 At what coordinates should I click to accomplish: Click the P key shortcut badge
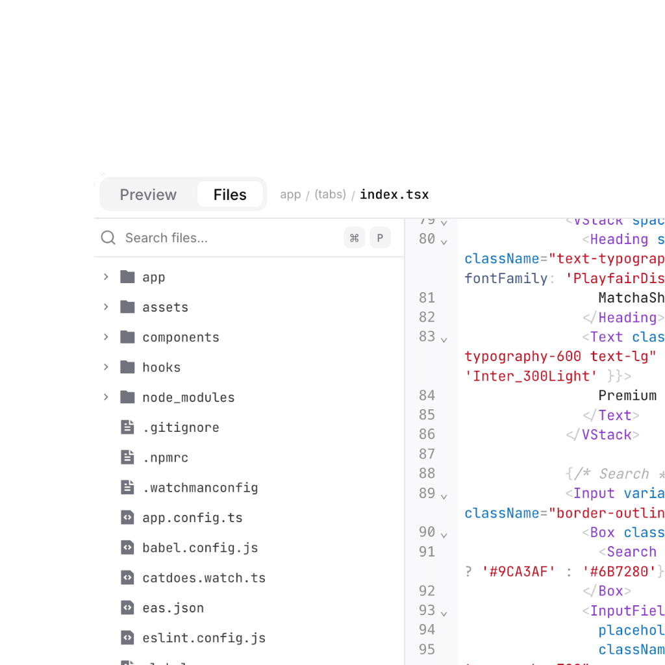click(x=380, y=238)
